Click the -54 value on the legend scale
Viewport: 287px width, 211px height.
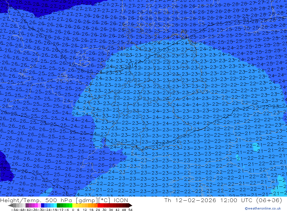[x=14, y=210]
